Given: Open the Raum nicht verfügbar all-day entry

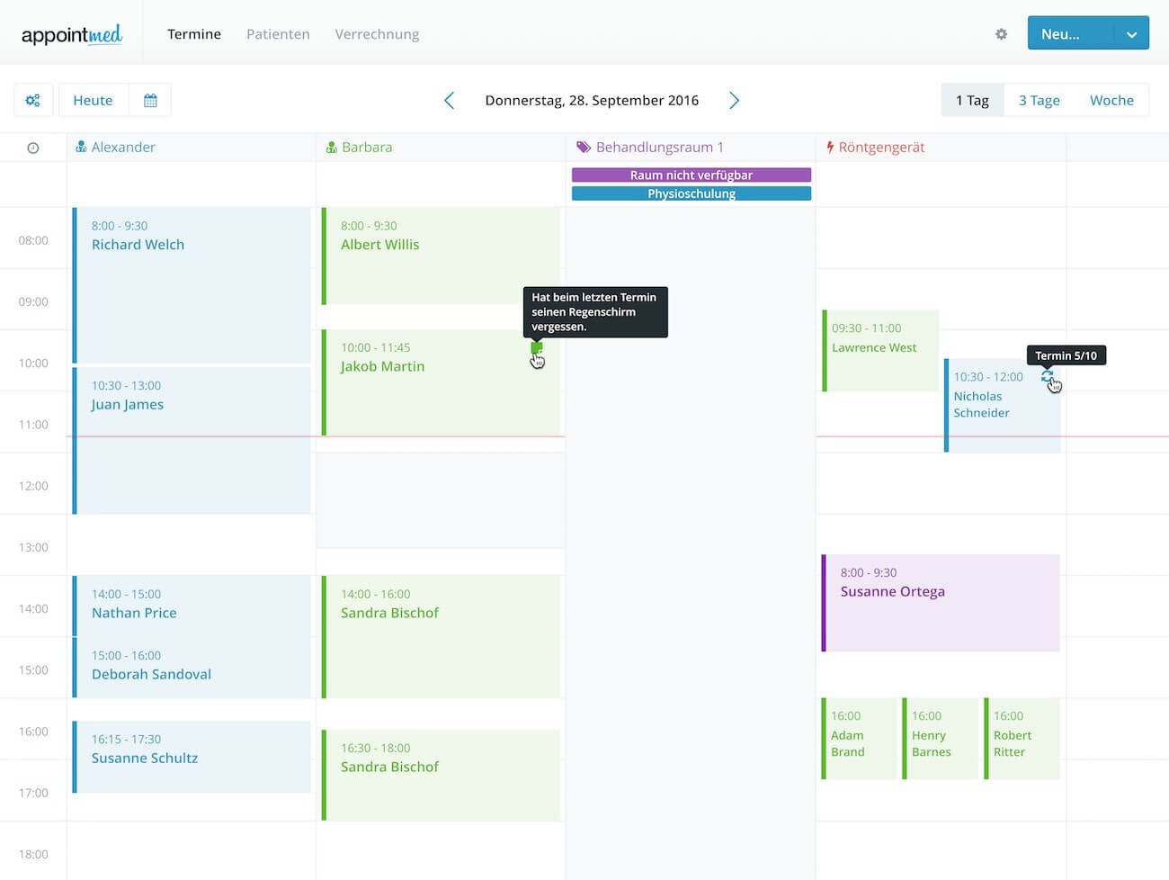Looking at the screenshot, I should (692, 175).
